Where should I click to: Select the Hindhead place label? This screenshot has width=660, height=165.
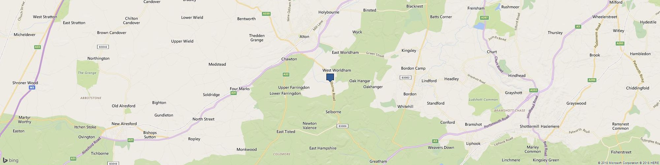pos(517,76)
